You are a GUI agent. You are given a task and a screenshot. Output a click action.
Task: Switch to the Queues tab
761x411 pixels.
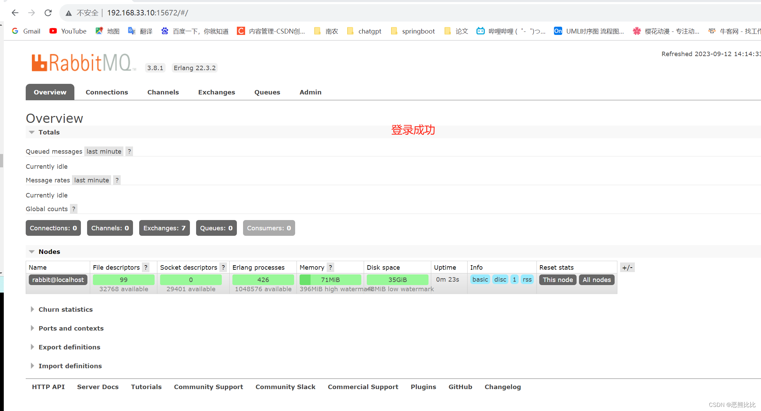point(267,92)
